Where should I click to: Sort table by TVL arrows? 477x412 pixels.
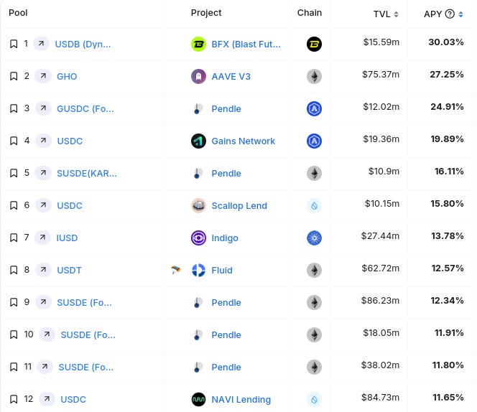click(396, 14)
